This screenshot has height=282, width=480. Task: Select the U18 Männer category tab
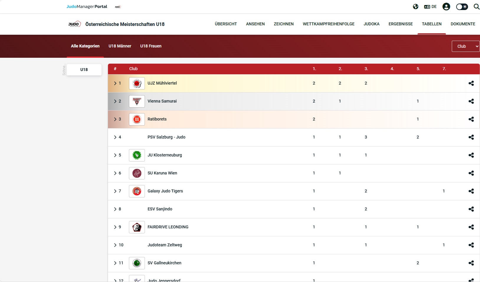pyautogui.click(x=120, y=46)
